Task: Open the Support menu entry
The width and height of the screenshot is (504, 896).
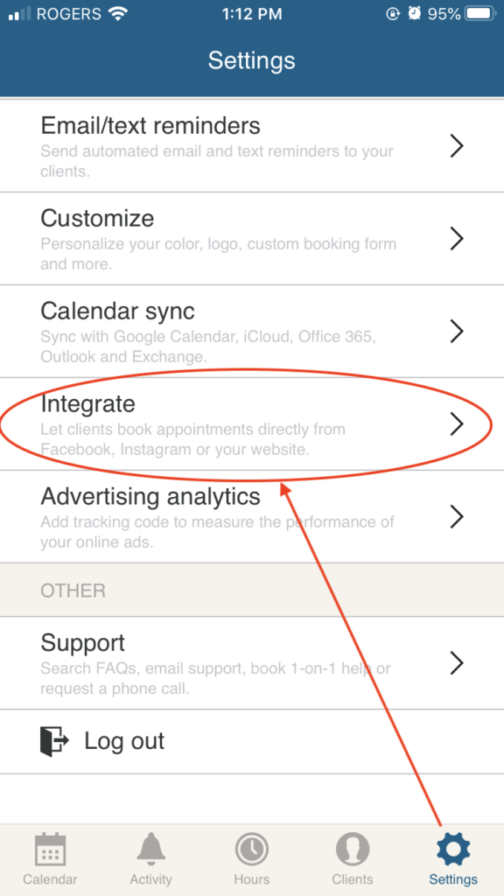Action: [x=252, y=663]
